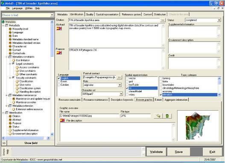Open the Status completed dropdown
The image size is (225, 163).
pyautogui.click(x=219, y=20)
